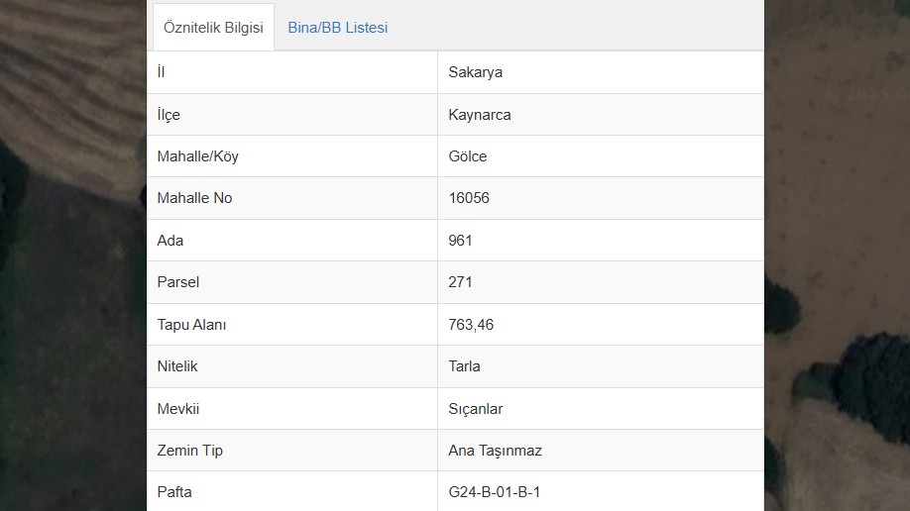Click the Tapu Alanı value 763,46
The height and width of the screenshot is (511, 910).
[x=471, y=325]
